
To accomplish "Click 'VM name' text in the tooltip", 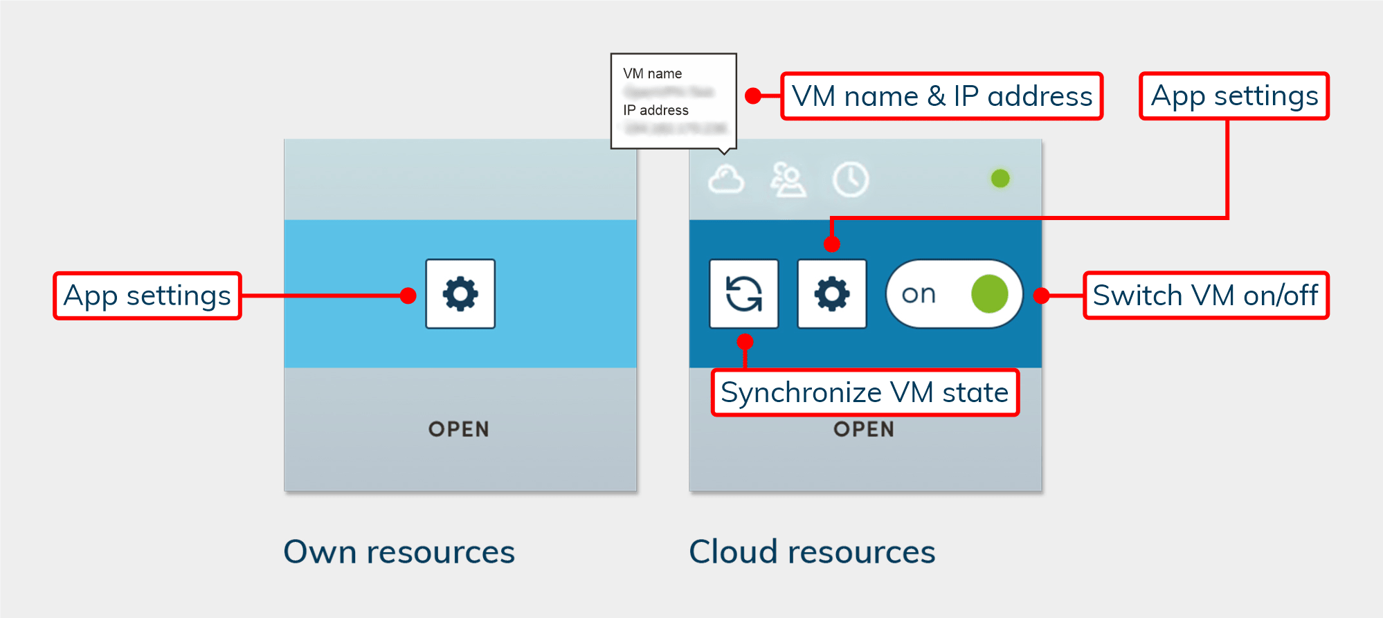I will [652, 73].
